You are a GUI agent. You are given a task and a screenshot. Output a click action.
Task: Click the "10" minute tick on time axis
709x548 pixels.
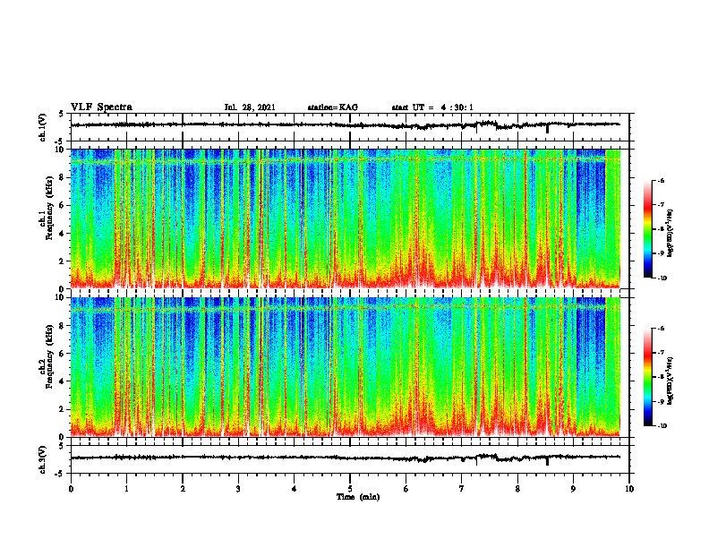(x=629, y=489)
